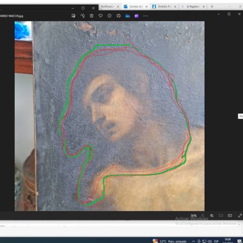Screen dimensions: 243x243
Task: Open a new browser tab with plus button
Action: coord(212,7)
